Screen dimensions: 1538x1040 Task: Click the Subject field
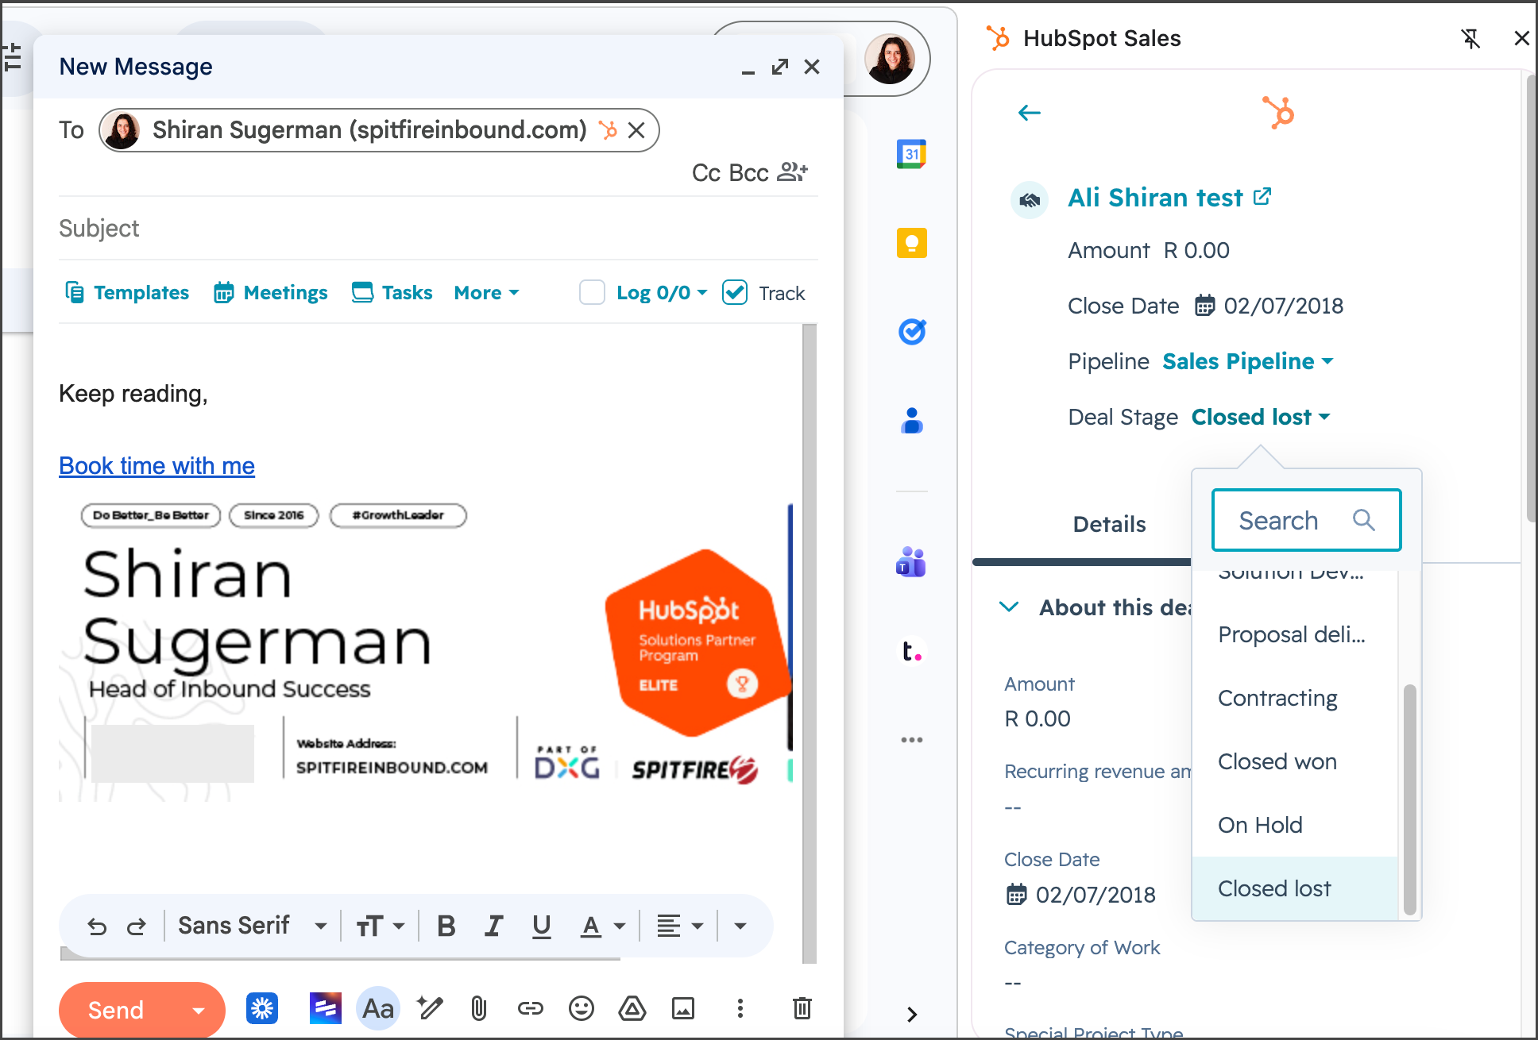tap(438, 229)
